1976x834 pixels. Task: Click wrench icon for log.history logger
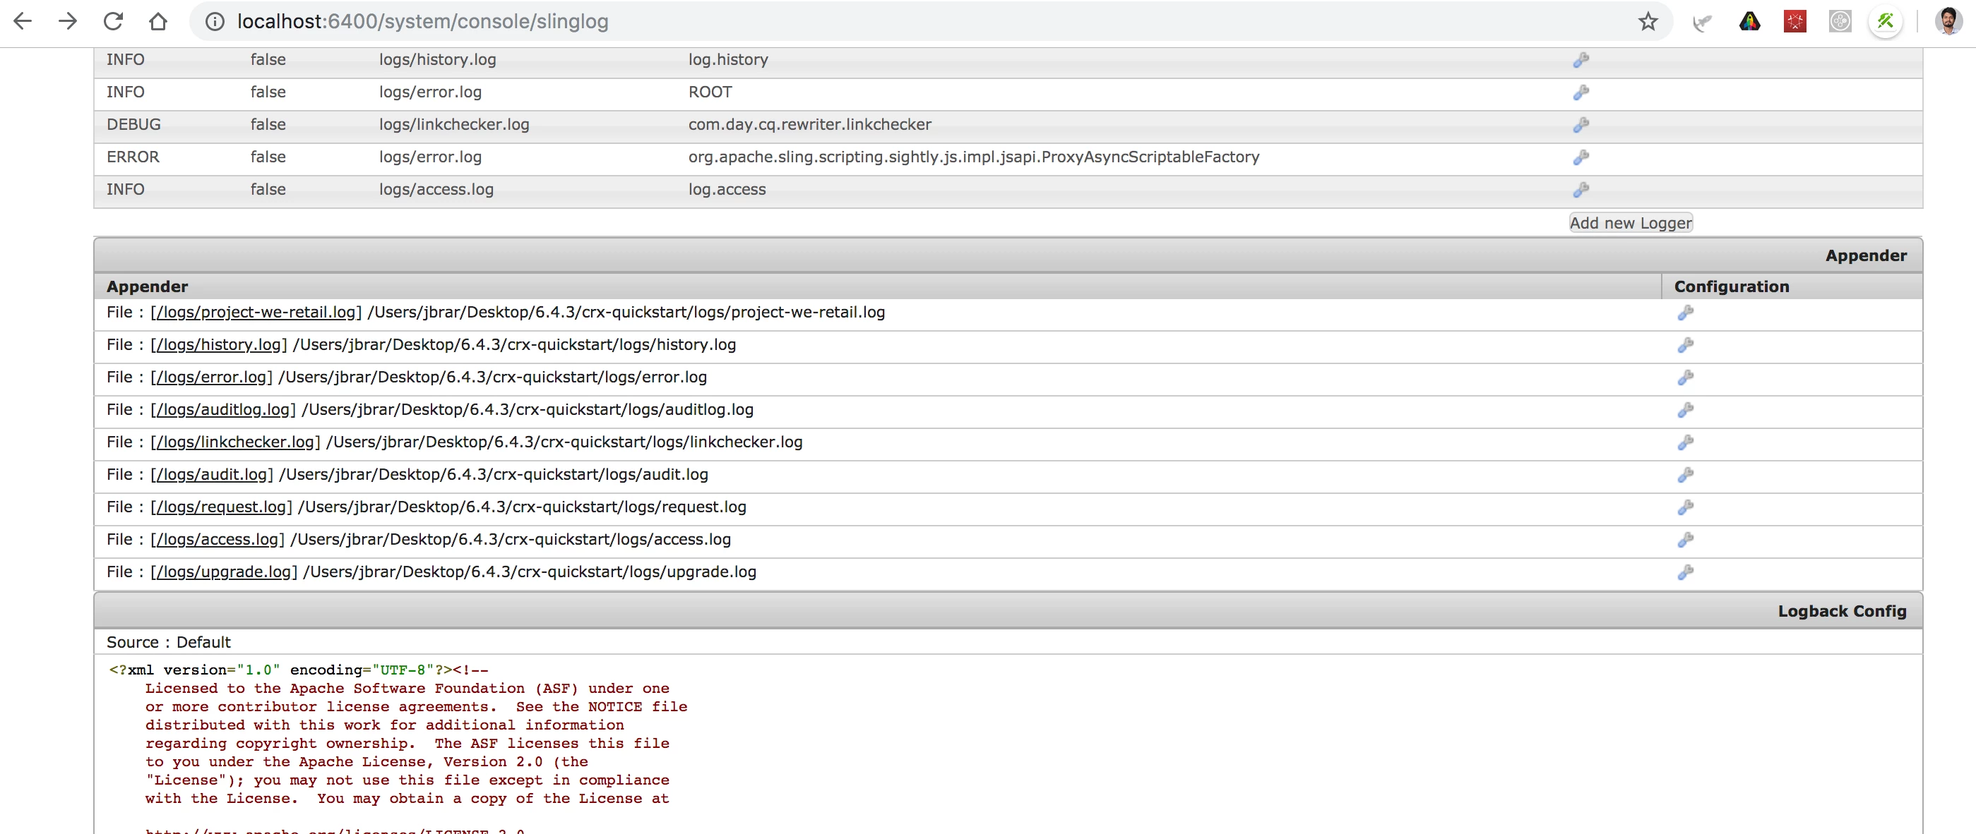click(1581, 60)
